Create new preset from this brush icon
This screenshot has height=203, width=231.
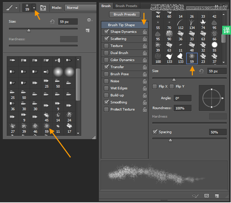pos(88,31)
